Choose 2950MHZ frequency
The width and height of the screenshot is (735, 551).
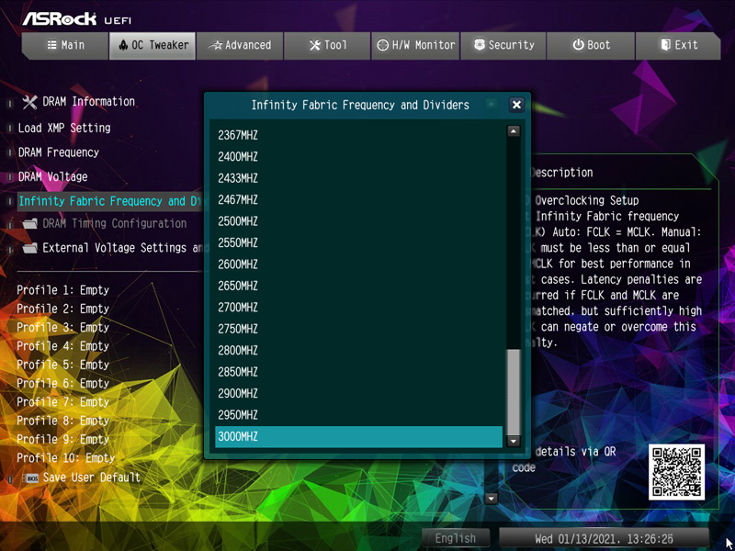point(358,416)
